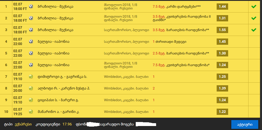The width and height of the screenshot is (262, 130).
Task: Click მსოფლიო-2018, 1/8 ფინალი. რუსეთი in row 1
Action: [121, 7]
